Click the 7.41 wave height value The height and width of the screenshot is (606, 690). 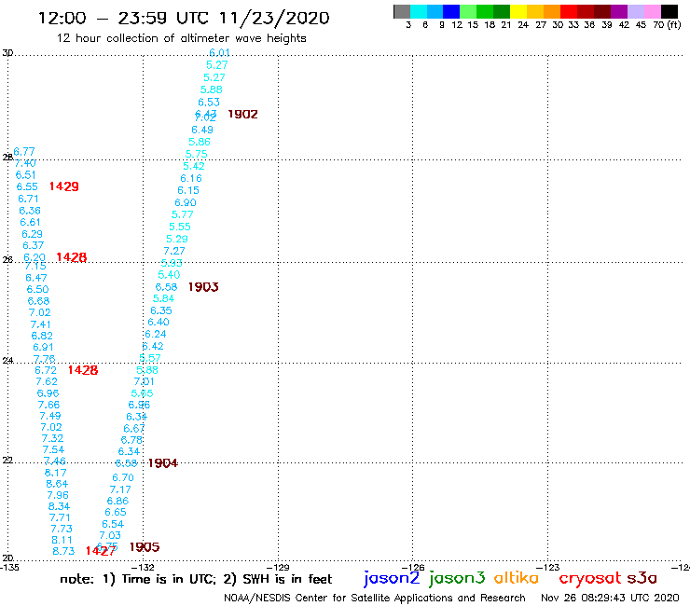[x=40, y=324]
